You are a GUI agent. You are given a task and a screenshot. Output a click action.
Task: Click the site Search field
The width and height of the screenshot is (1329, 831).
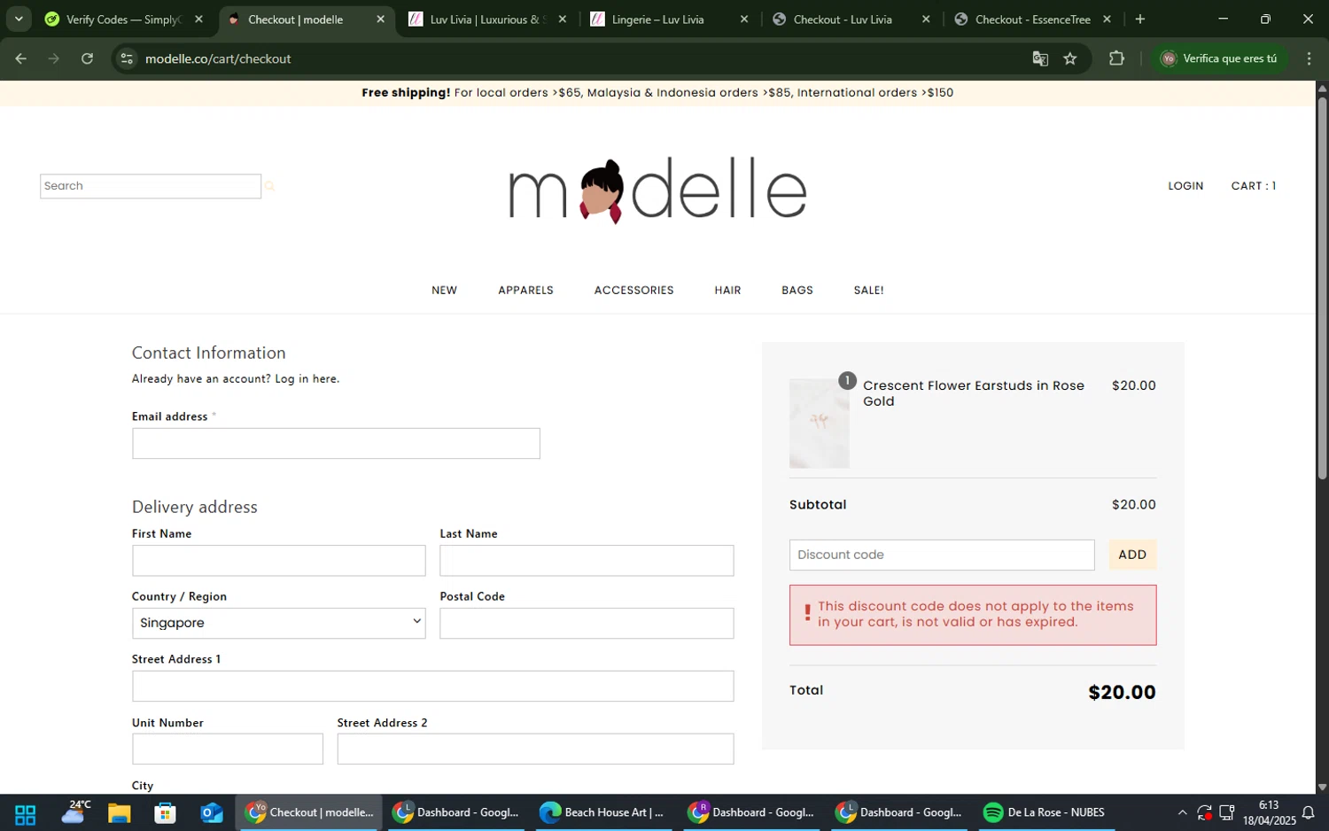(151, 186)
